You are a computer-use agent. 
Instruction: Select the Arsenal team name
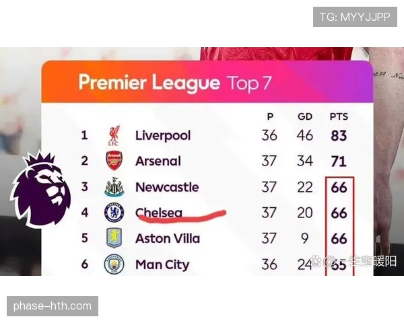point(158,161)
